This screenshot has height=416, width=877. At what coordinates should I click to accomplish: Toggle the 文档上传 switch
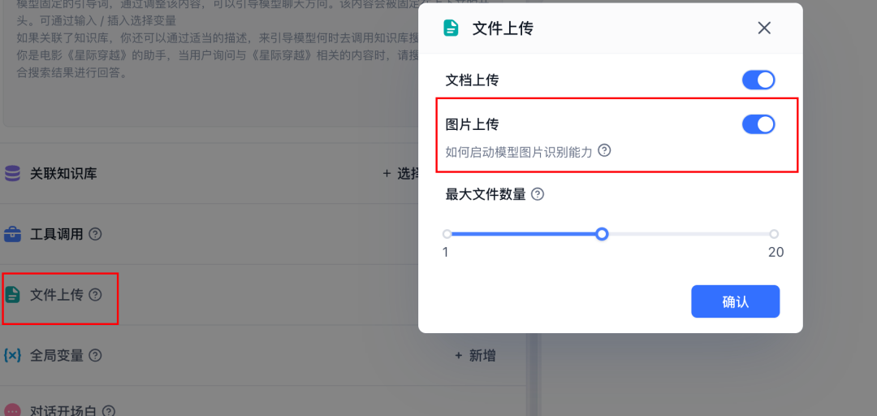[758, 80]
